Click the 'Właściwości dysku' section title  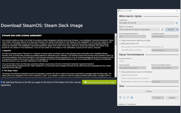pos(130,16)
